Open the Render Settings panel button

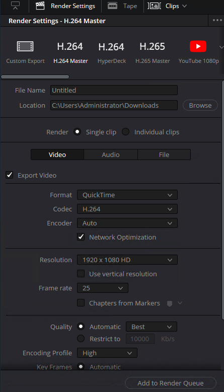pyautogui.click(x=65, y=6)
